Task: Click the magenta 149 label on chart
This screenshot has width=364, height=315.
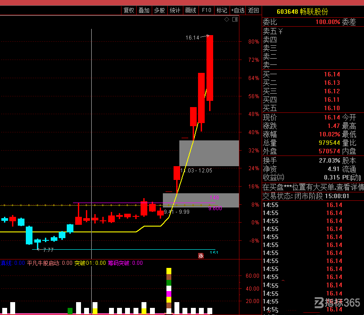Action: (x=214, y=198)
